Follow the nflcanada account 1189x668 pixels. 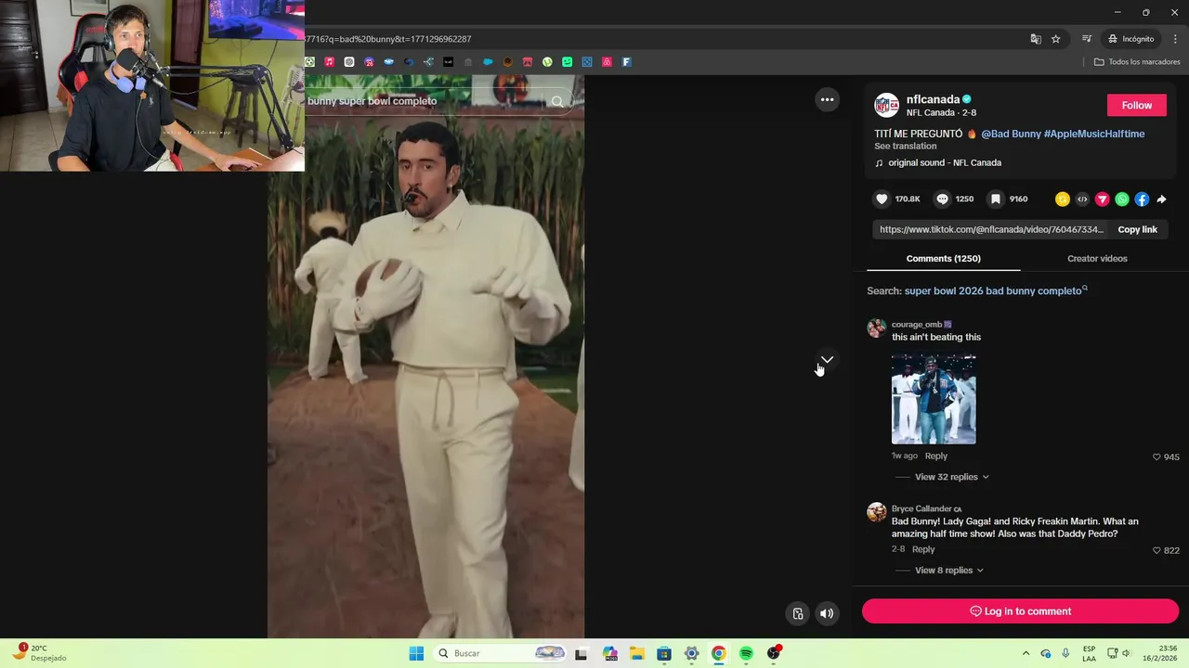(1136, 105)
